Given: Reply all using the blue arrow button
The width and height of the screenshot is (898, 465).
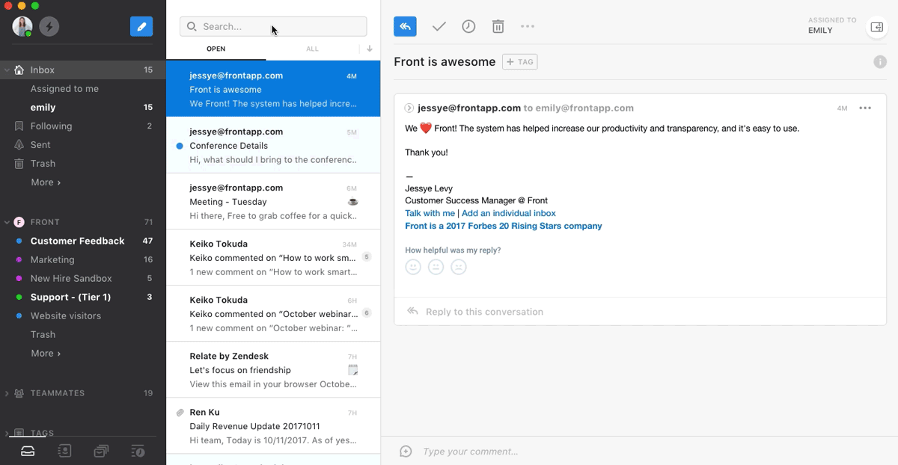Looking at the screenshot, I should [405, 26].
